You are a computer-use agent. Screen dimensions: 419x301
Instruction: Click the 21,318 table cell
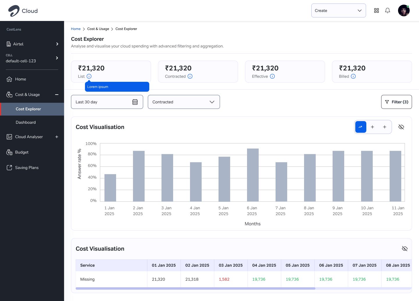tap(197, 279)
